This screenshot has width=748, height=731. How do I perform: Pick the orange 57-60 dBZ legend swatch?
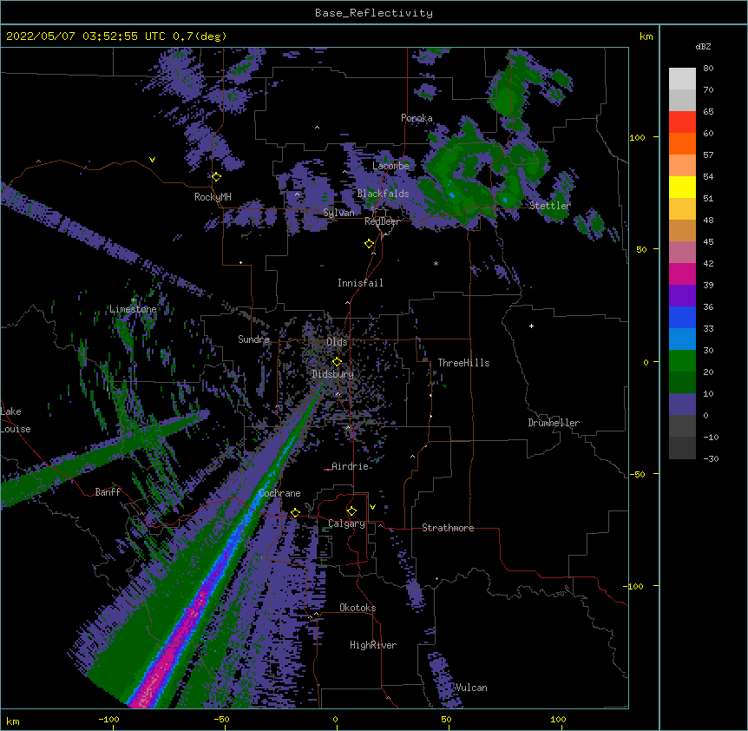[x=682, y=143]
